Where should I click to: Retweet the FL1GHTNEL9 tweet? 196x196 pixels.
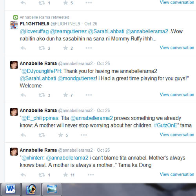click(42, 48)
